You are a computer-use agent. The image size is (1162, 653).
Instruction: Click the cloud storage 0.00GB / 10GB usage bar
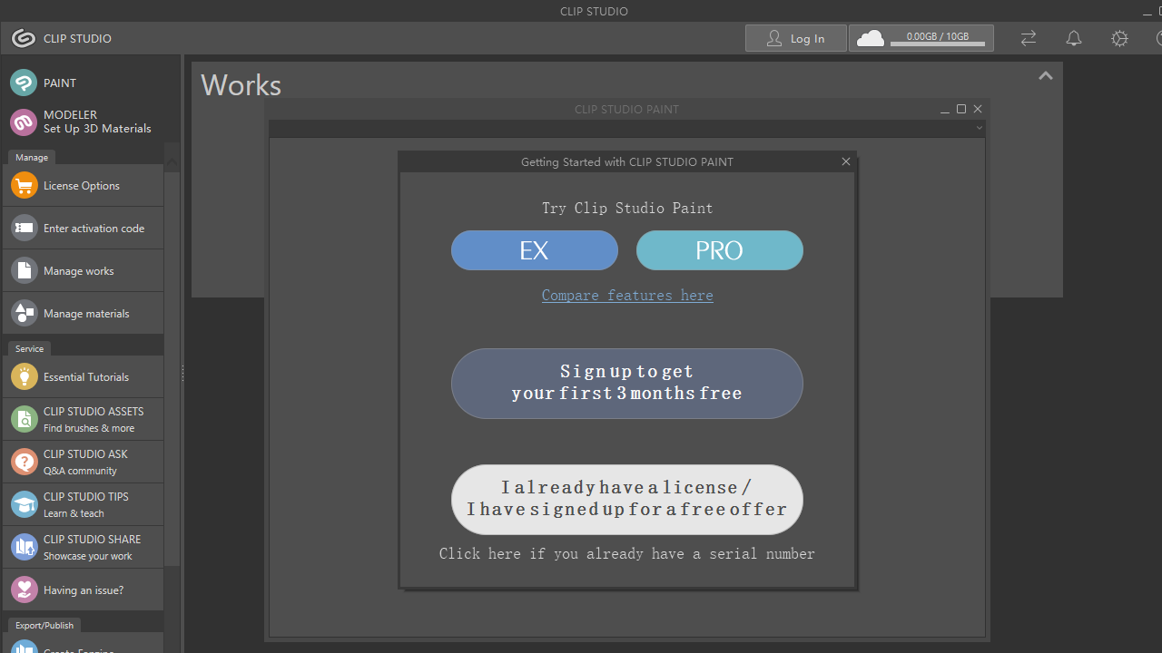click(938, 44)
